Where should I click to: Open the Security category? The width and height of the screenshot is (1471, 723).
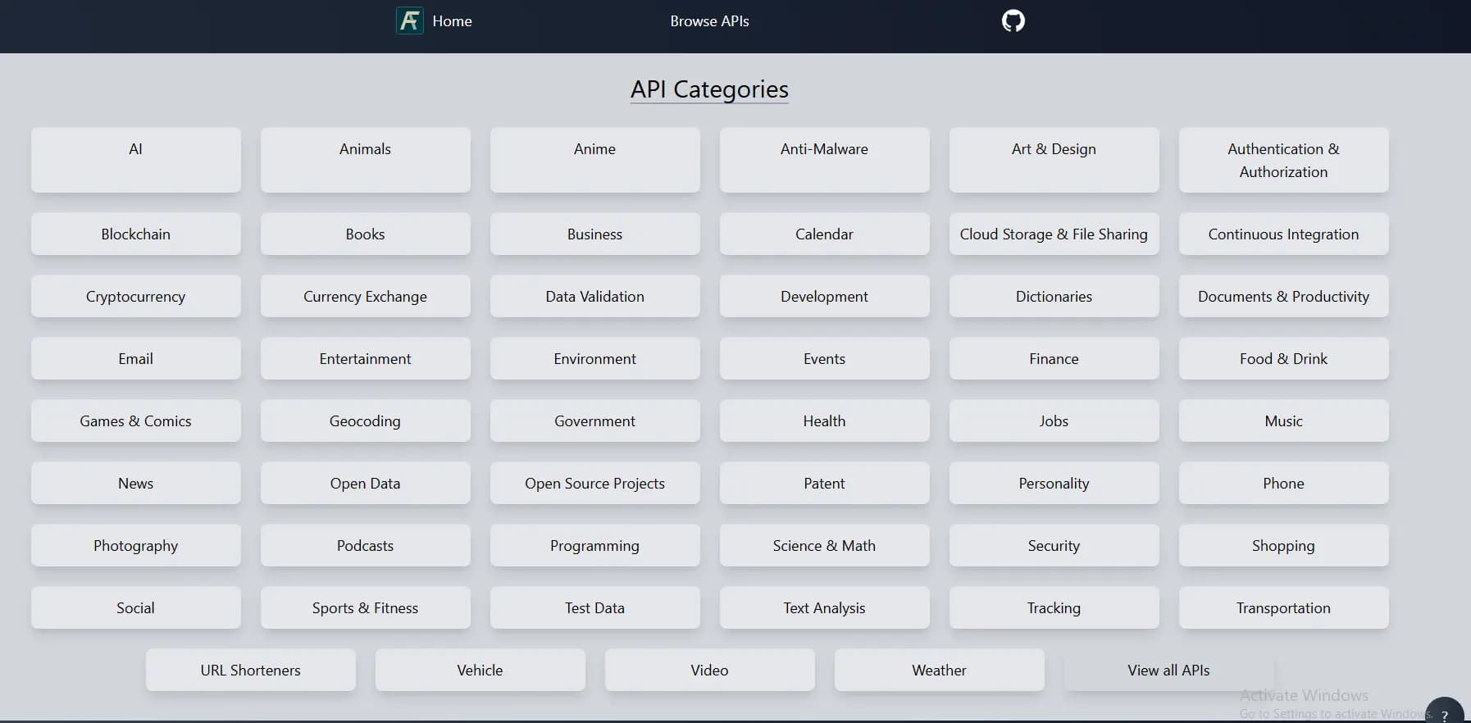click(x=1054, y=545)
